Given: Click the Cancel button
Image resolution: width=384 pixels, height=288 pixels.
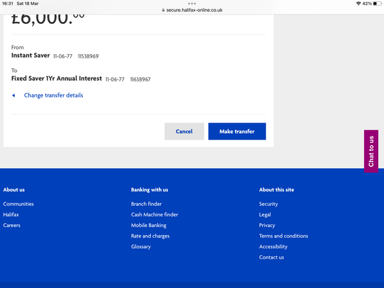Looking at the screenshot, I should coord(184,131).
